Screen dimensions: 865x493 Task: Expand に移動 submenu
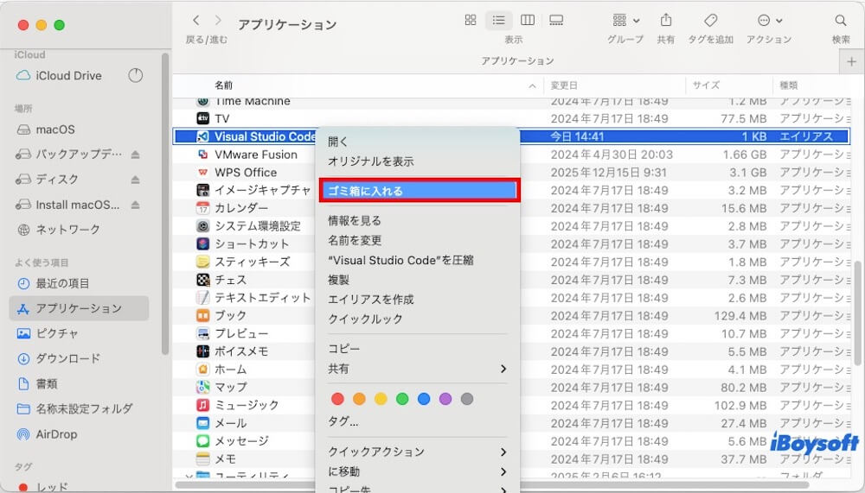point(418,471)
